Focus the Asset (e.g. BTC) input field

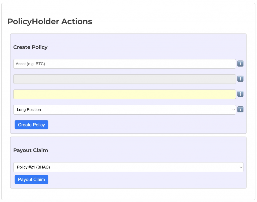124,64
